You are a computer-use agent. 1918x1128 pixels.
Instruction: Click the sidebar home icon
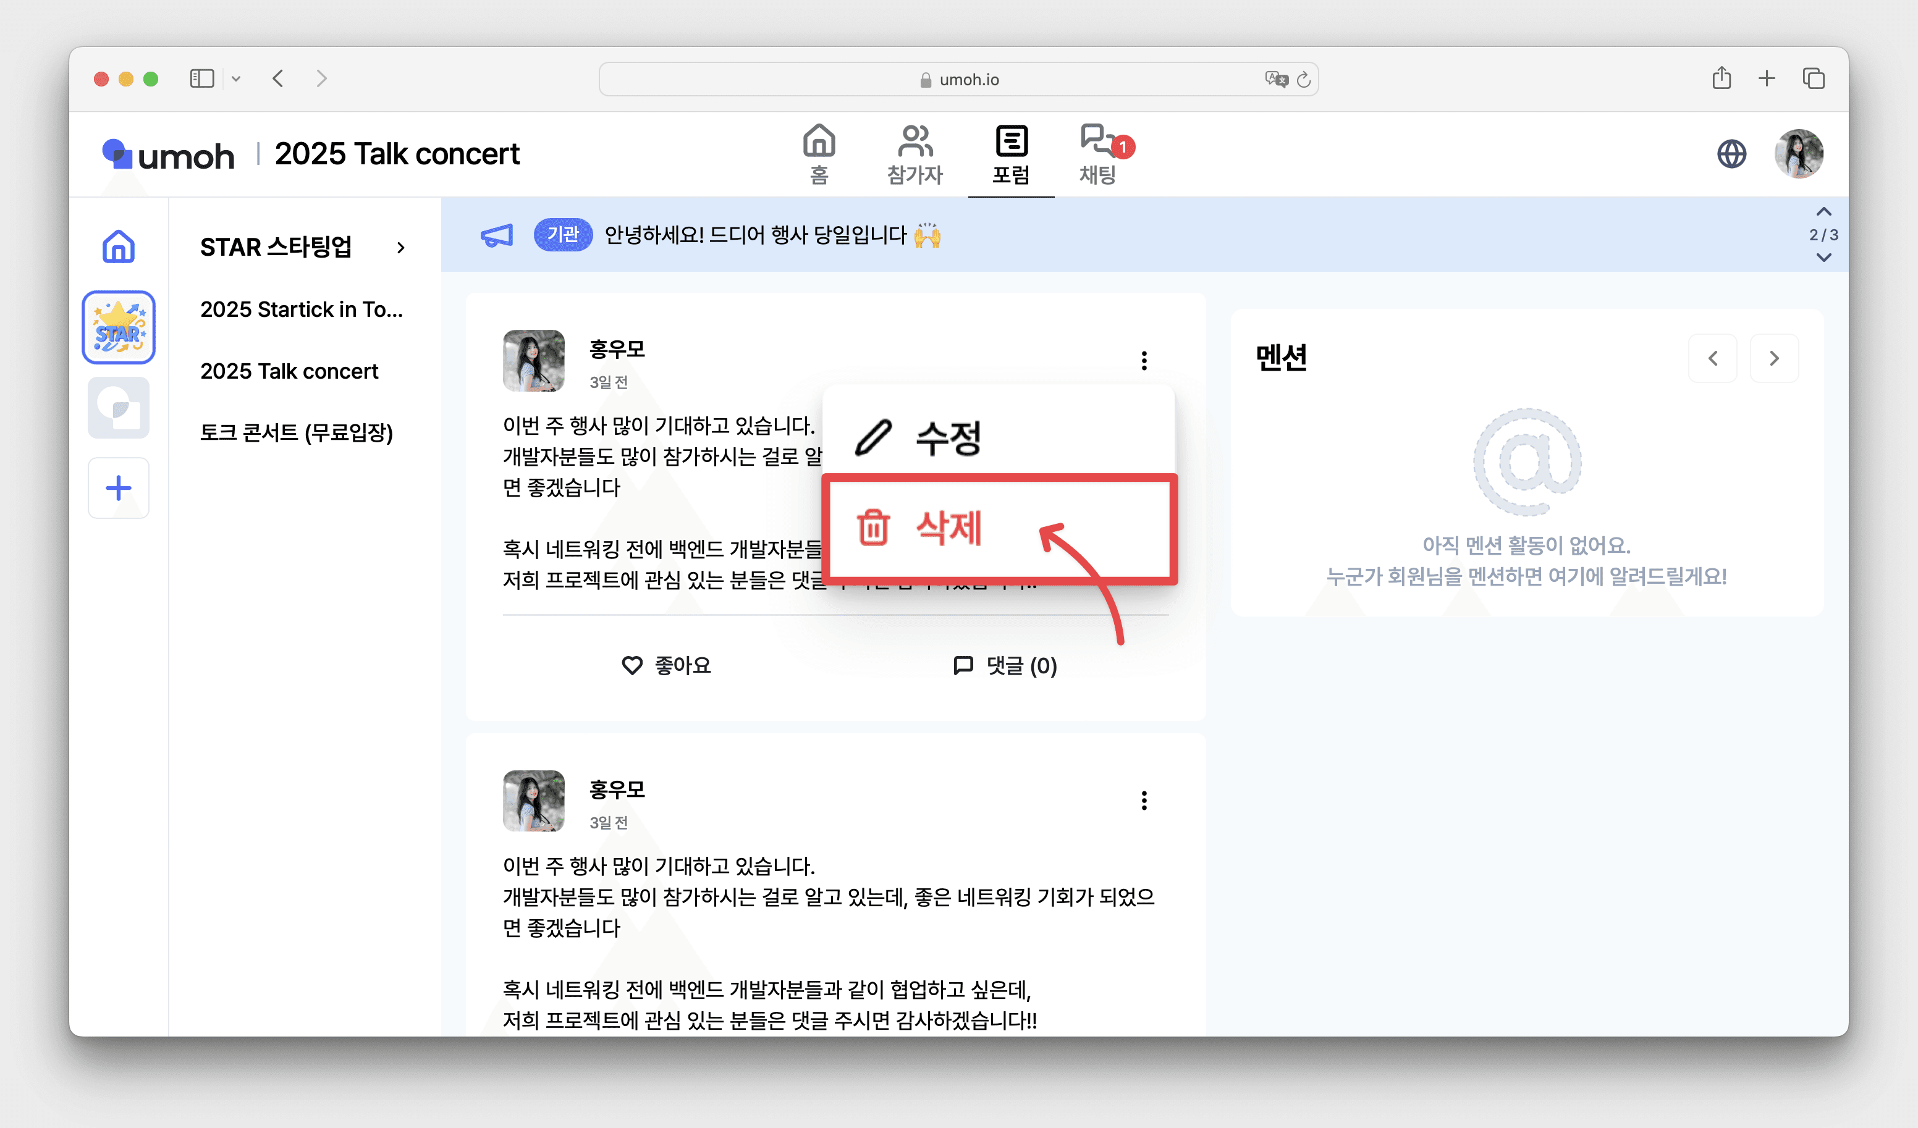(118, 246)
